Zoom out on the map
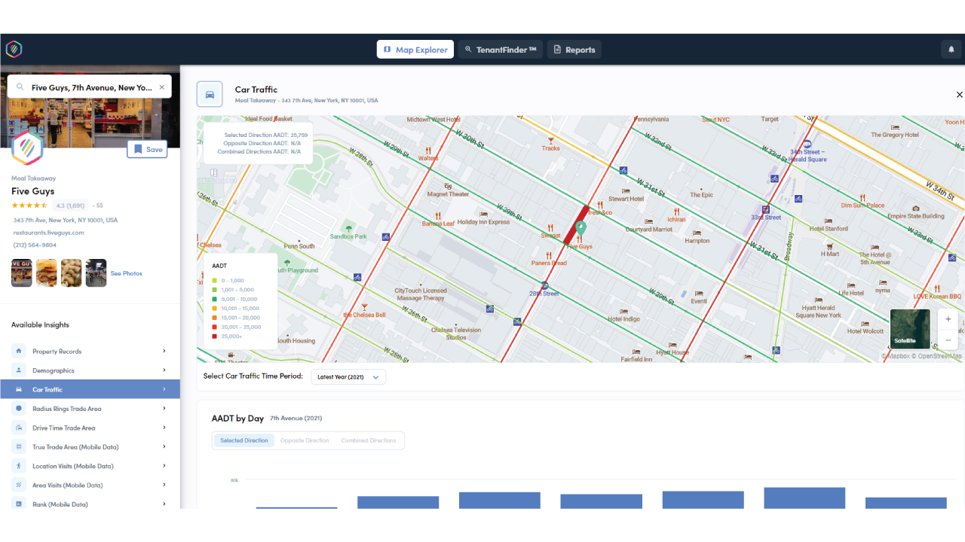965x542 pixels. pyautogui.click(x=948, y=340)
